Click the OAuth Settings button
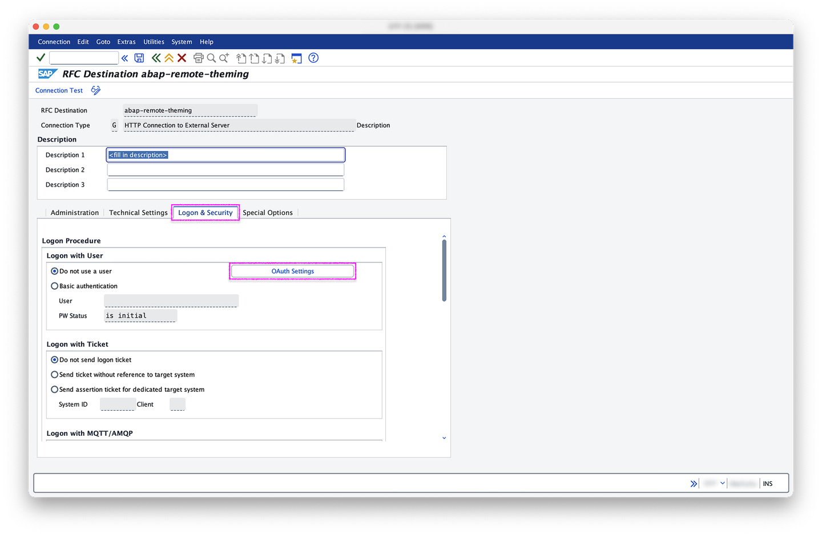Screen dimensions: 822x535 point(293,271)
